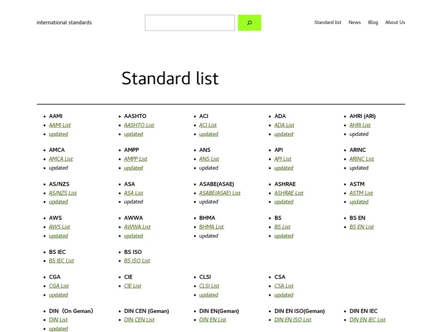Screen dimensions: 442x332
Task: Open the DIN List link
Action: point(58,320)
